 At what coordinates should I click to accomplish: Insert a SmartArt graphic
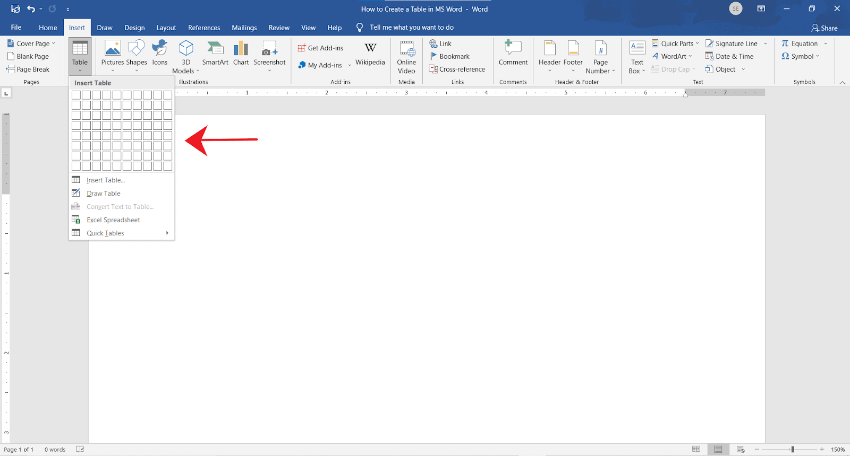click(215, 53)
